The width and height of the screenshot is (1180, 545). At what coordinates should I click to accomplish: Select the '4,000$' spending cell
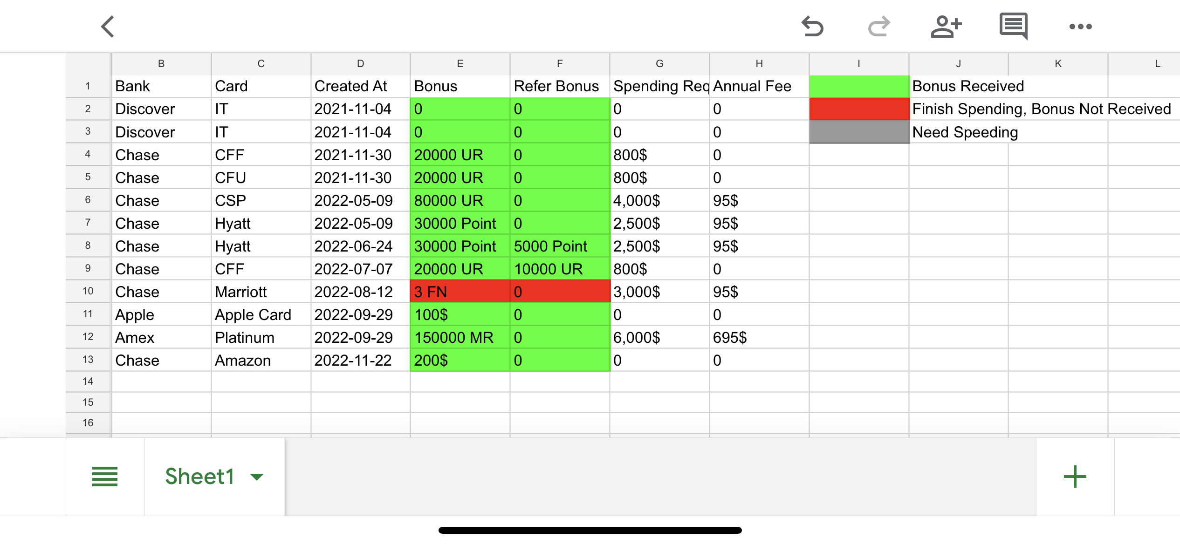tap(659, 200)
